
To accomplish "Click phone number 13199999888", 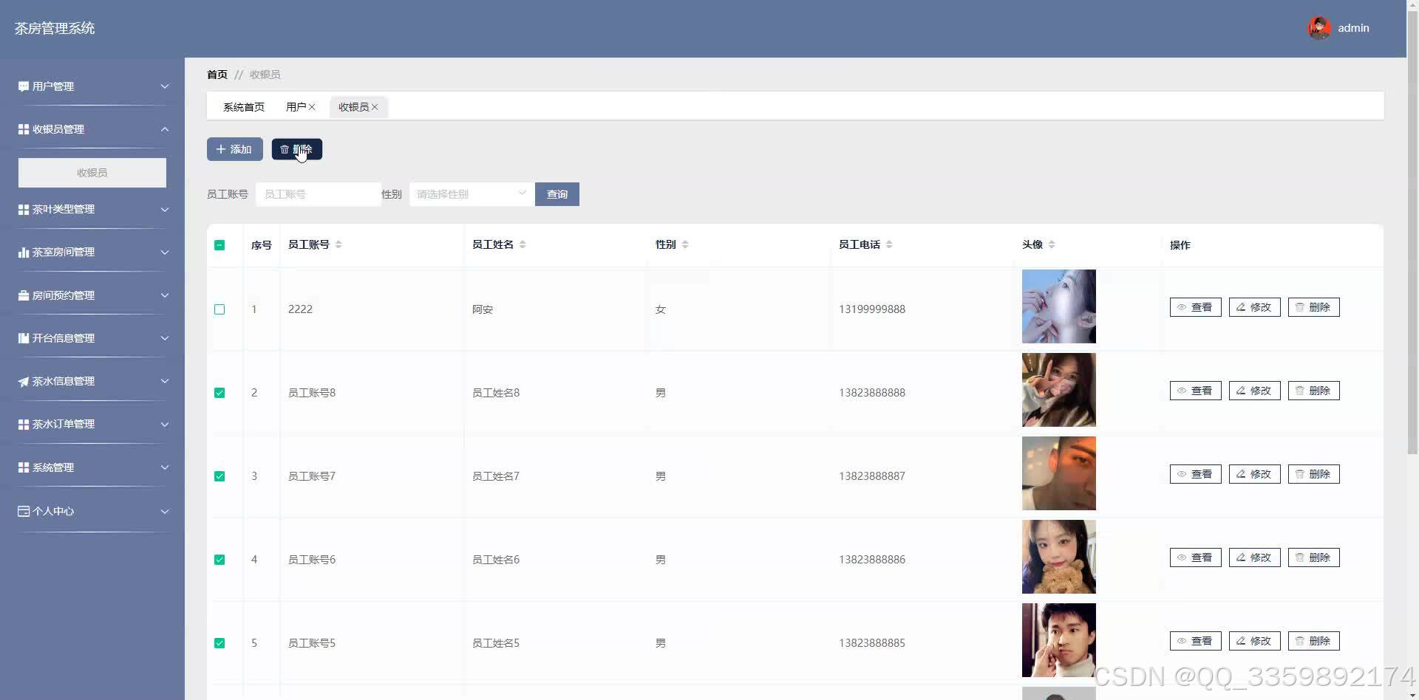I will tap(872, 309).
